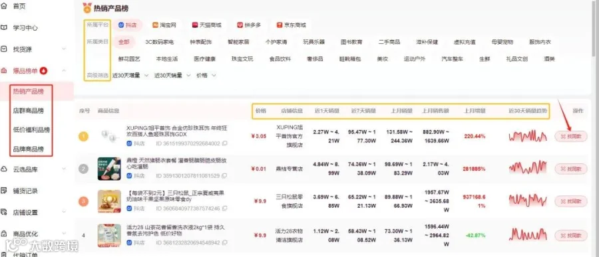
Task: Expand the 找货源 sidebar section
Action: click(x=64, y=49)
